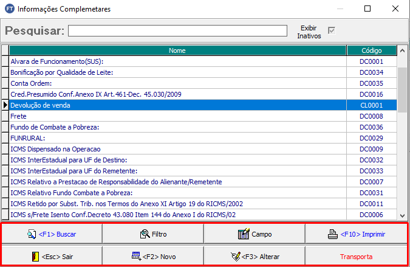Close the Informações Complemetares window
Viewport: 410px width, 267px height.
[x=395, y=9]
